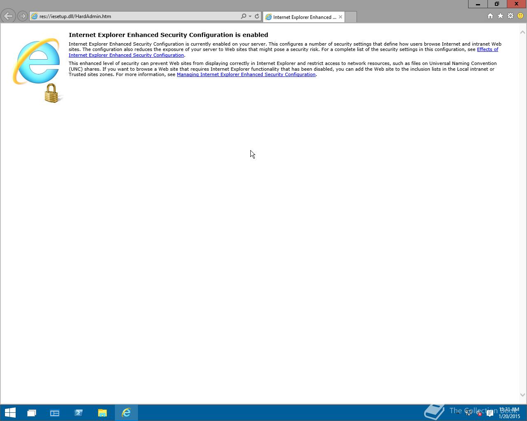Go back with the Back arrow button
The width and height of the screenshot is (527, 421).
[x=8, y=16]
